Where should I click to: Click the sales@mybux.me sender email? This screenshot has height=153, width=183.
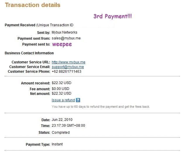point(66,38)
